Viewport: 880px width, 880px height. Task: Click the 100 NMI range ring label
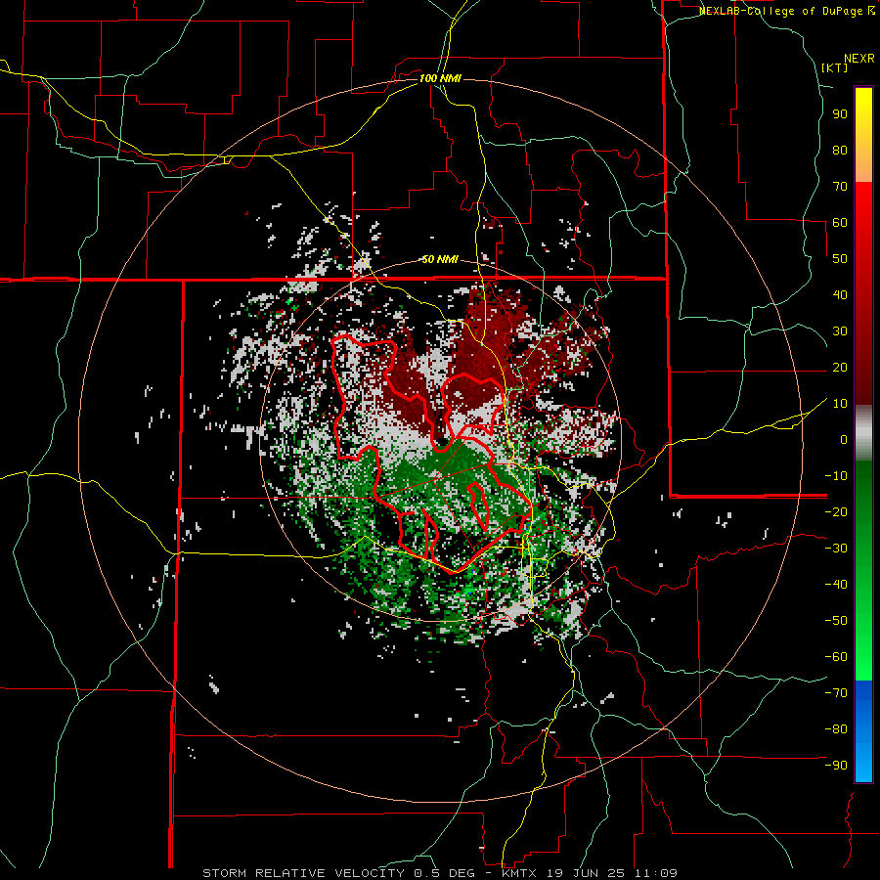[x=440, y=78]
